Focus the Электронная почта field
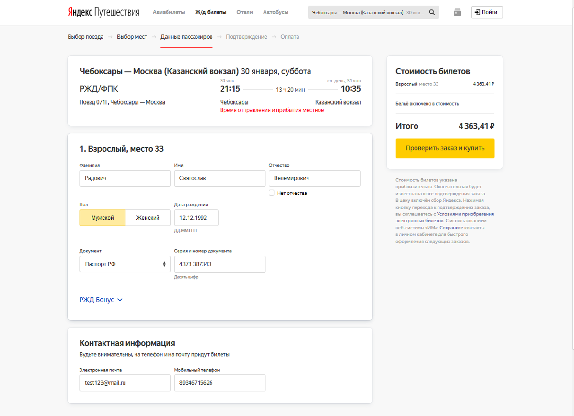The width and height of the screenshot is (574, 416). click(125, 383)
